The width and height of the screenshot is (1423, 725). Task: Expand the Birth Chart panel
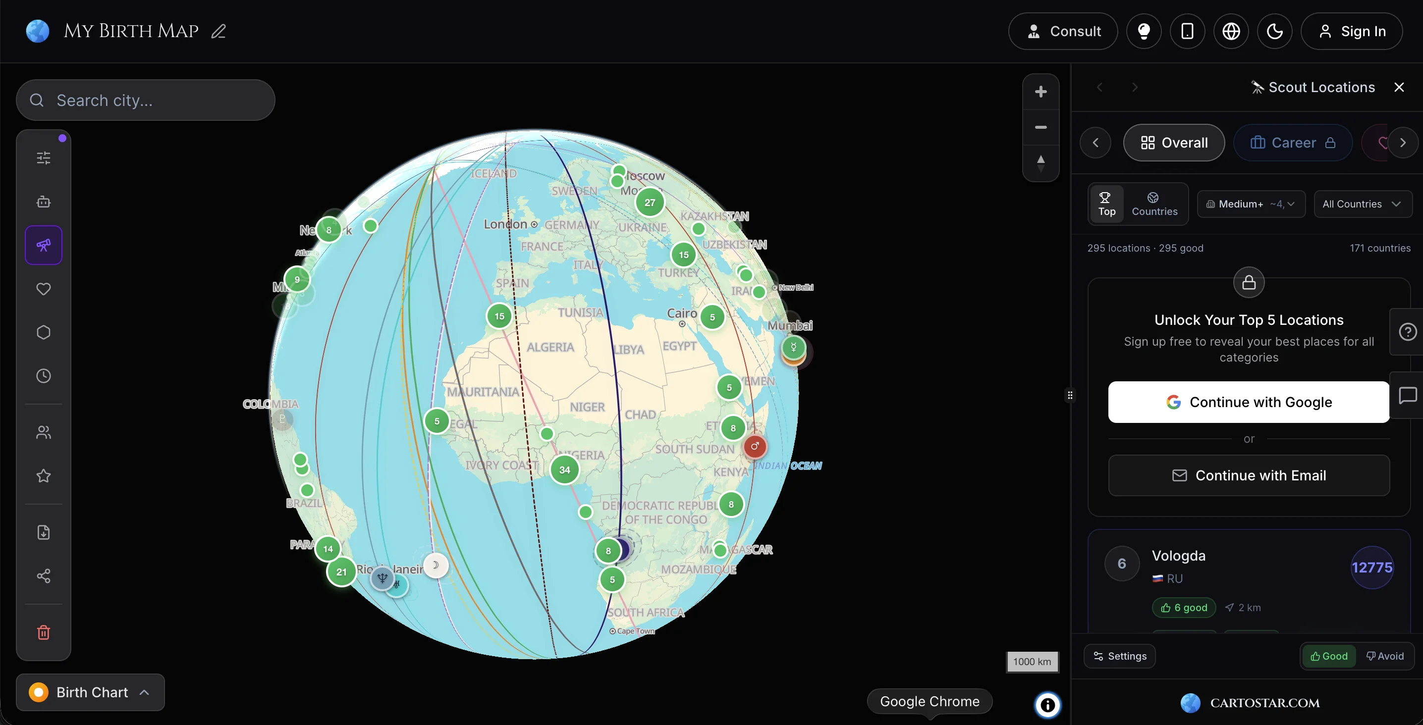click(x=91, y=692)
